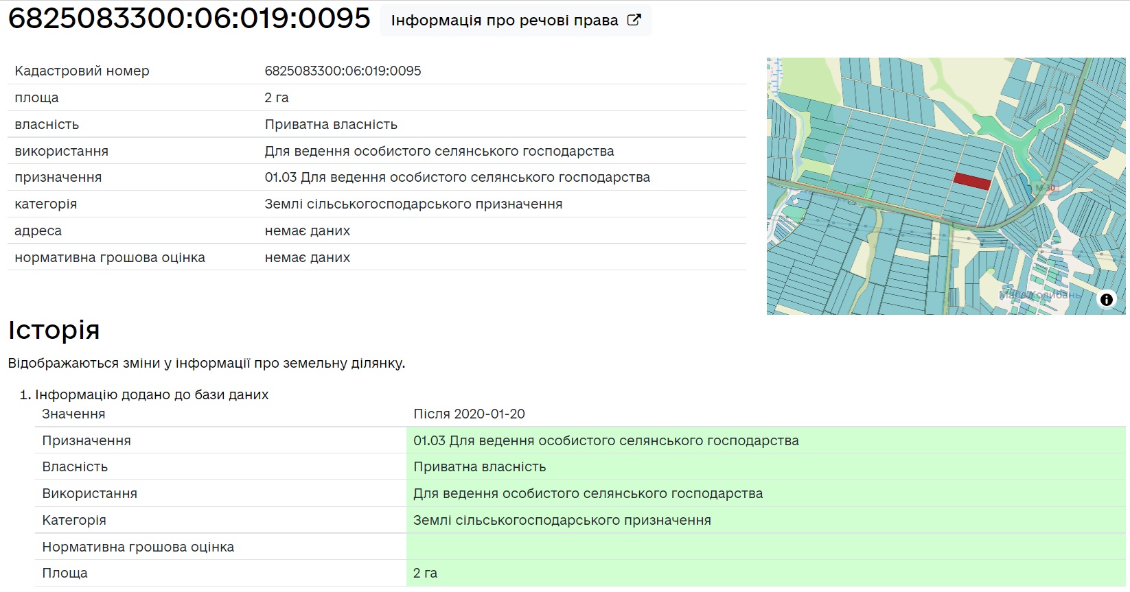Viewport: 1130px width, 592px height.
Task: Click the empty green 'Нормативна грошова оцінка' cell
Action: coord(765,547)
